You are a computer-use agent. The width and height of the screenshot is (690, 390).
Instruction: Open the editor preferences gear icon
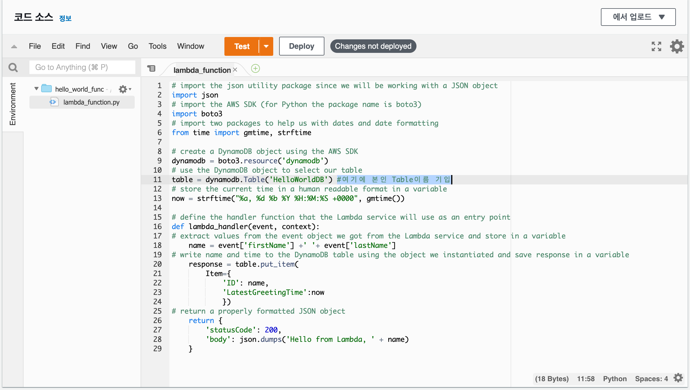tap(677, 46)
